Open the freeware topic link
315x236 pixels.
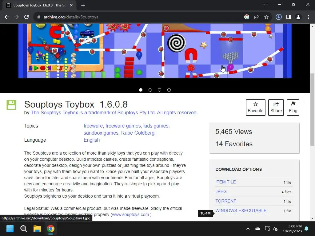click(x=93, y=126)
